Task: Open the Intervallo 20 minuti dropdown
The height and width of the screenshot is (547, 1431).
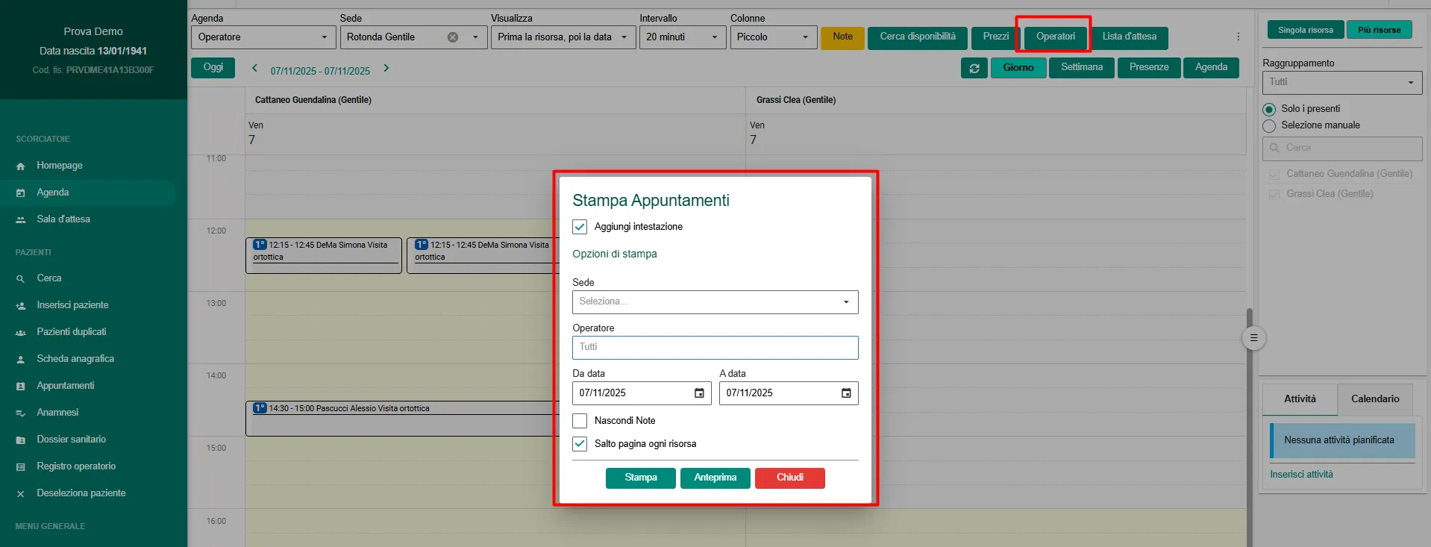Action: (682, 37)
